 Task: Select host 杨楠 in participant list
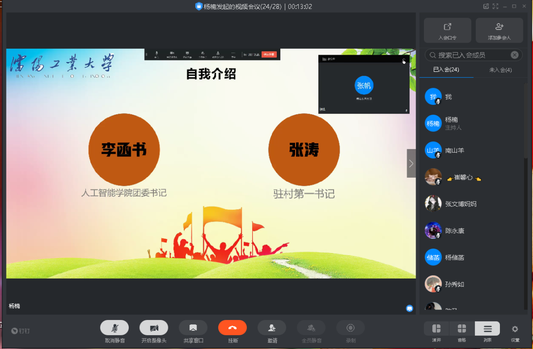[452, 123]
